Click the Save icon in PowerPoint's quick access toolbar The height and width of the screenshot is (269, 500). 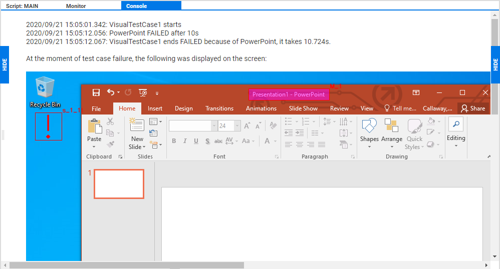(x=96, y=92)
